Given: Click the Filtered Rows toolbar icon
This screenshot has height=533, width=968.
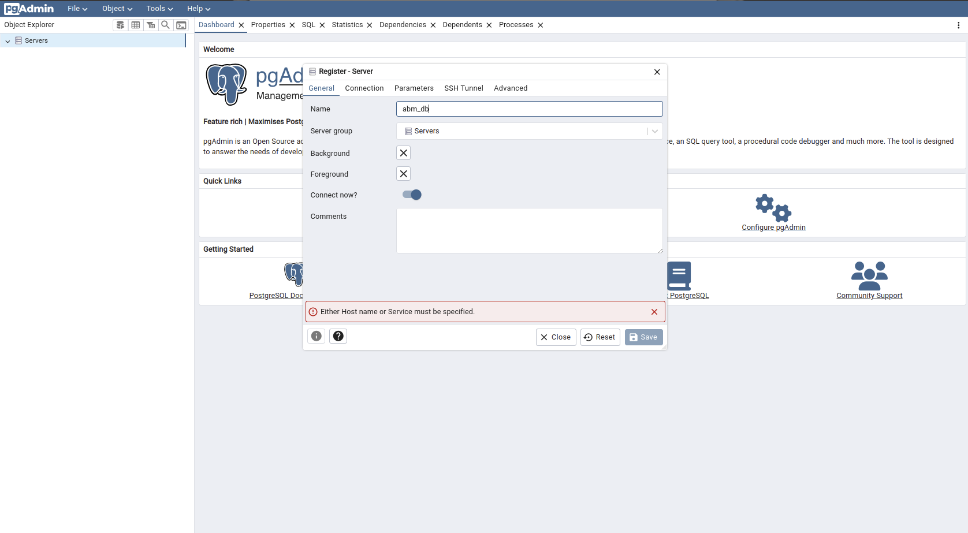Looking at the screenshot, I should 151,25.
